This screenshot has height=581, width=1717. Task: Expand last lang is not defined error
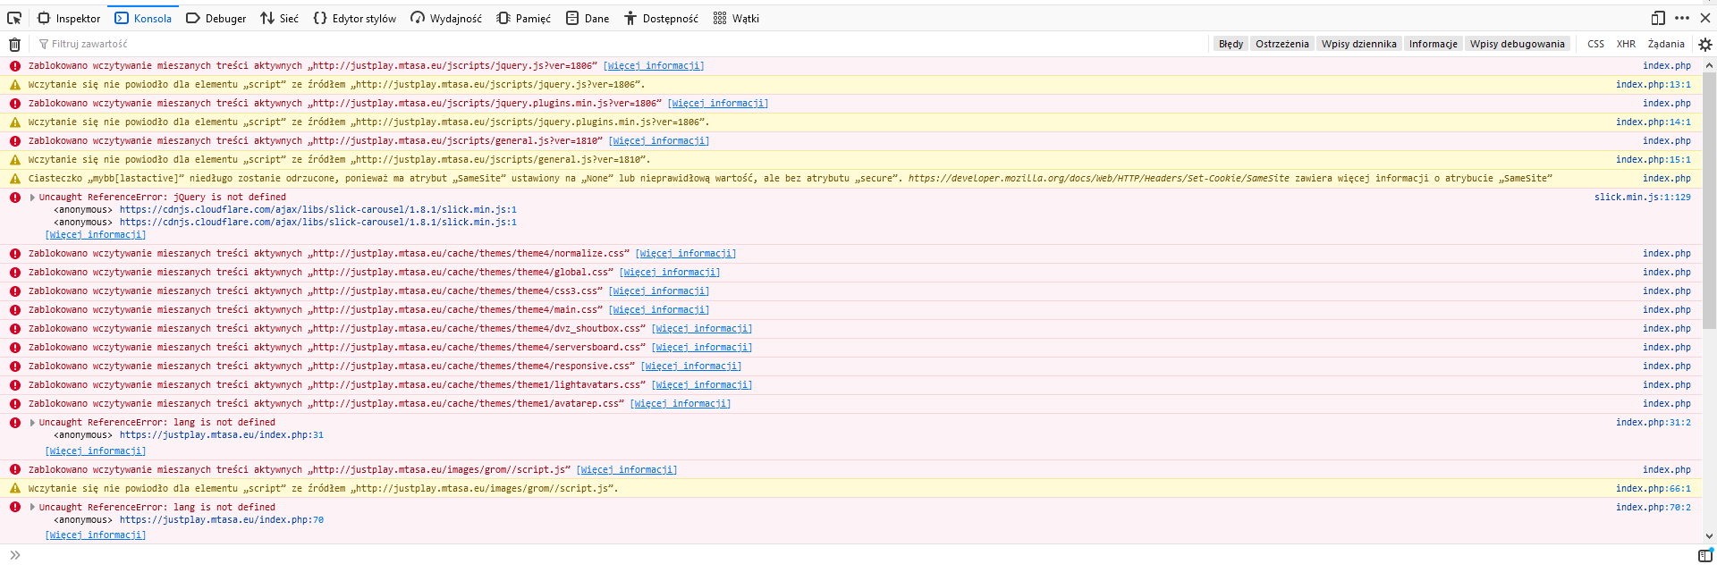pyautogui.click(x=33, y=508)
